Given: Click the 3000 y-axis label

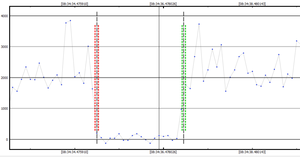Looking at the screenshot, I should pyautogui.click(x=4, y=47).
